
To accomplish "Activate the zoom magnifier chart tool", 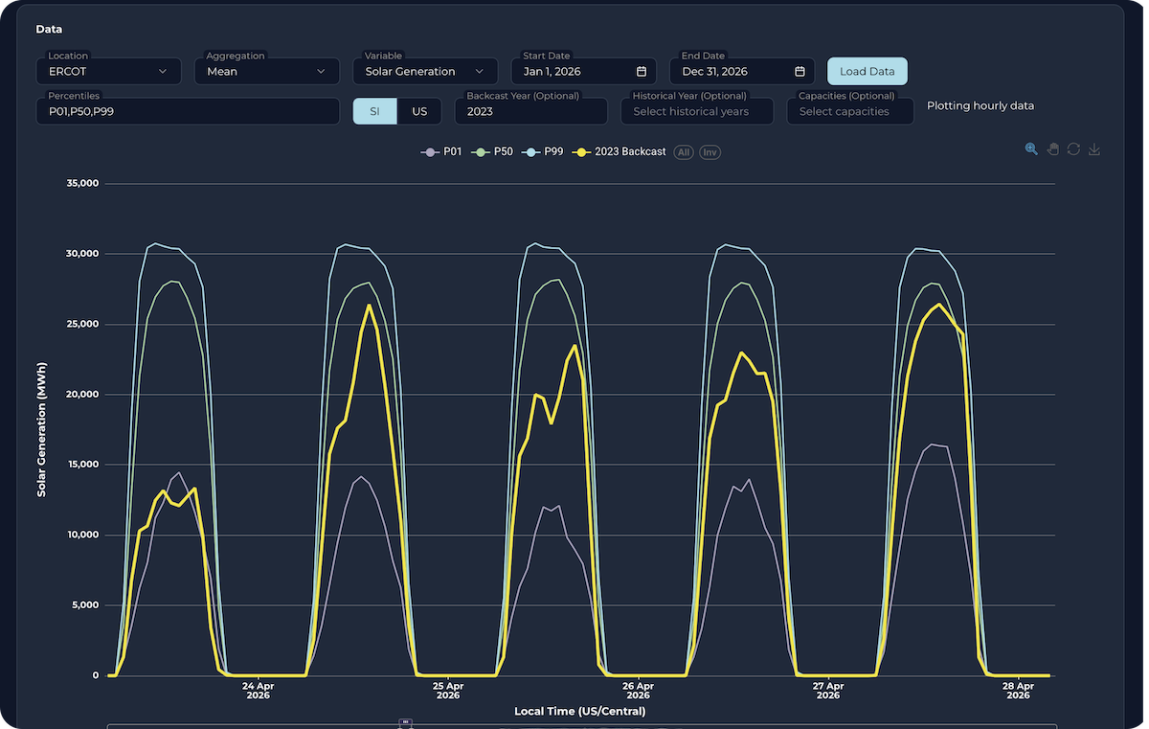I will (x=1031, y=149).
